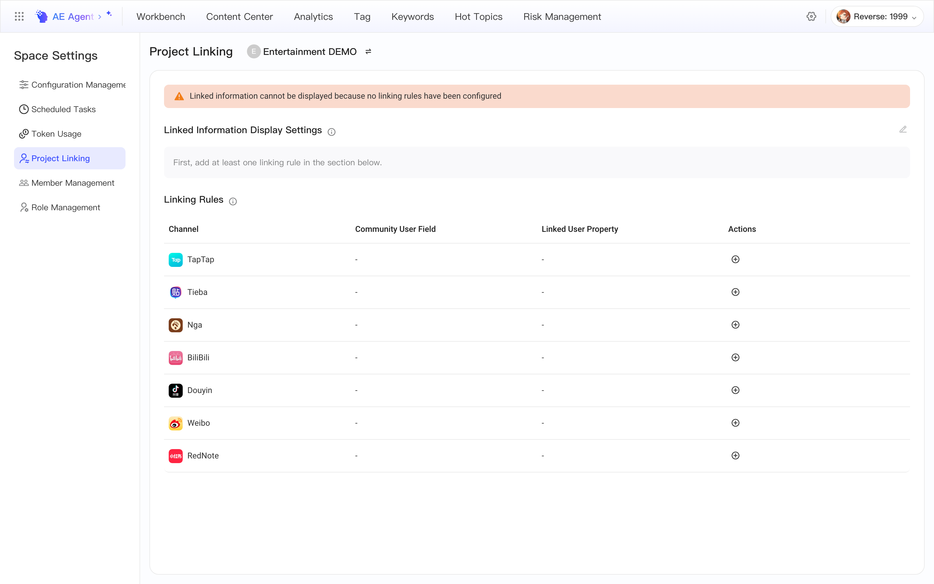Open Configuration Management in sidebar

tap(70, 85)
